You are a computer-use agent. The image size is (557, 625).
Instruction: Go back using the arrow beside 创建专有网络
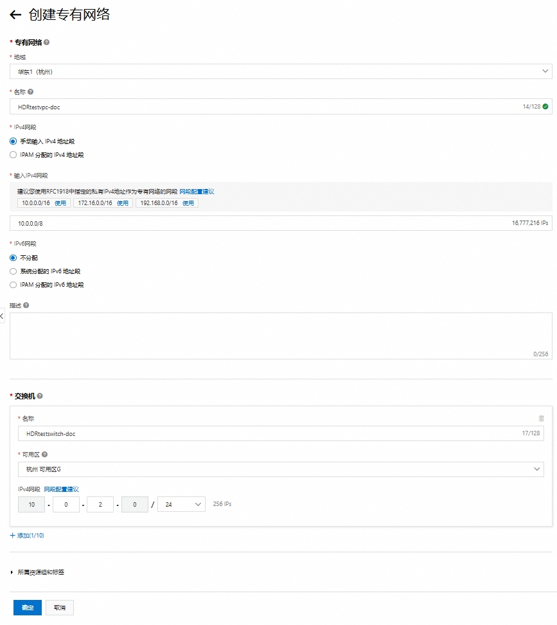click(x=15, y=15)
